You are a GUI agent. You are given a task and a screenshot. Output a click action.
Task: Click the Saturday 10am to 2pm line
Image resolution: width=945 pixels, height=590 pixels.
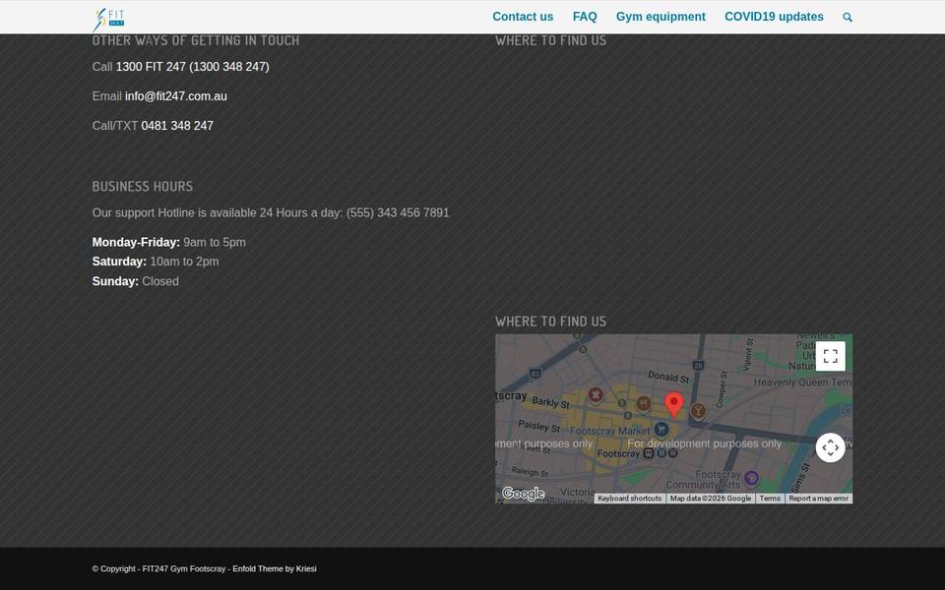[156, 262]
